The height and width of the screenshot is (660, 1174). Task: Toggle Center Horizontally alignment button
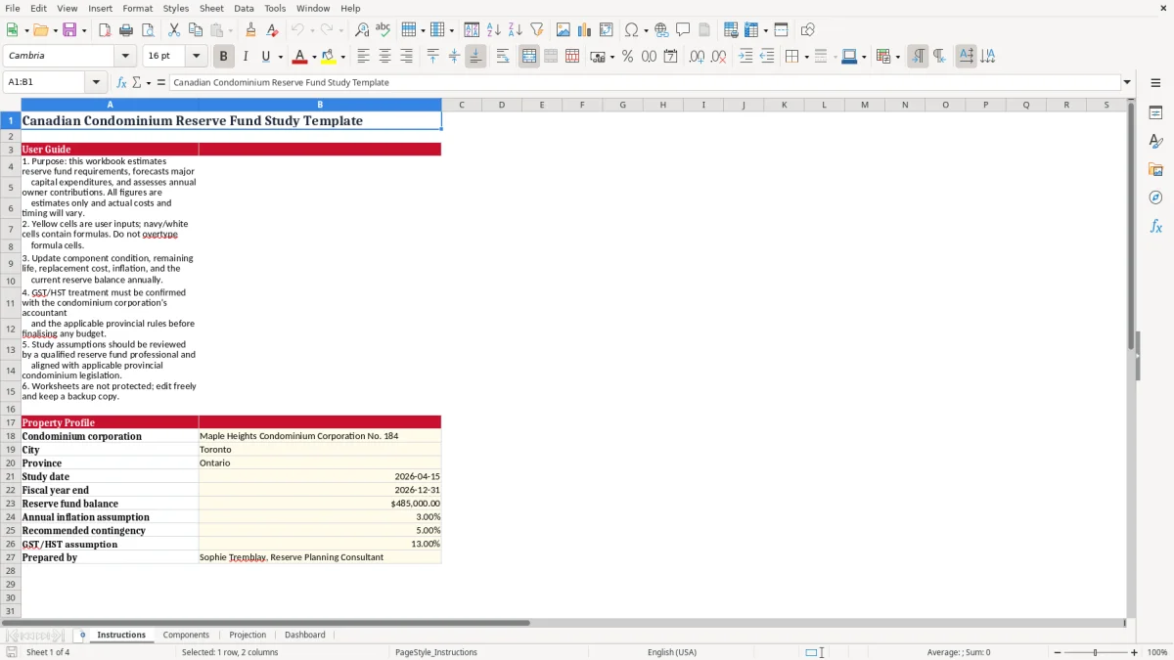384,57
